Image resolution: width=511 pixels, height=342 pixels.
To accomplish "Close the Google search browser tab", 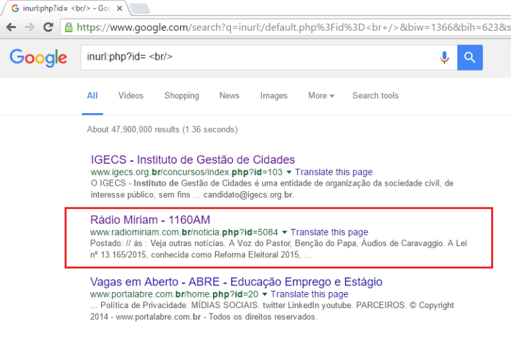I will click(x=120, y=8).
